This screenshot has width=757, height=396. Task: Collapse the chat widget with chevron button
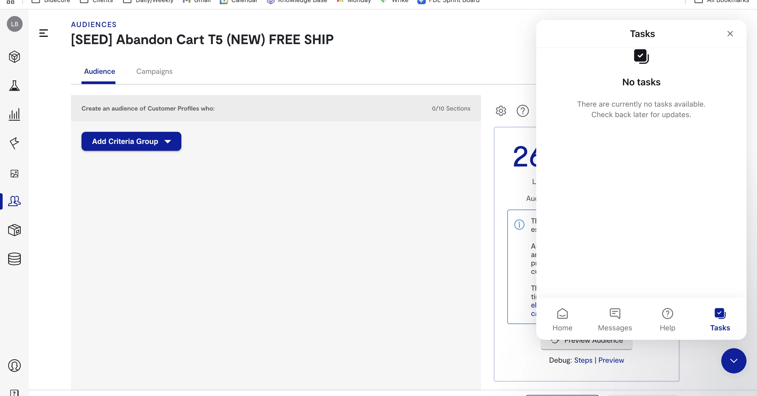coord(734,361)
